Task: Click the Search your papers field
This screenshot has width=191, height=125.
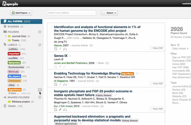Action: pyautogui.click(x=72, y=13)
